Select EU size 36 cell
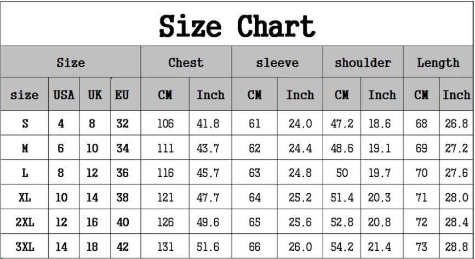The image size is (475, 259). (x=122, y=173)
